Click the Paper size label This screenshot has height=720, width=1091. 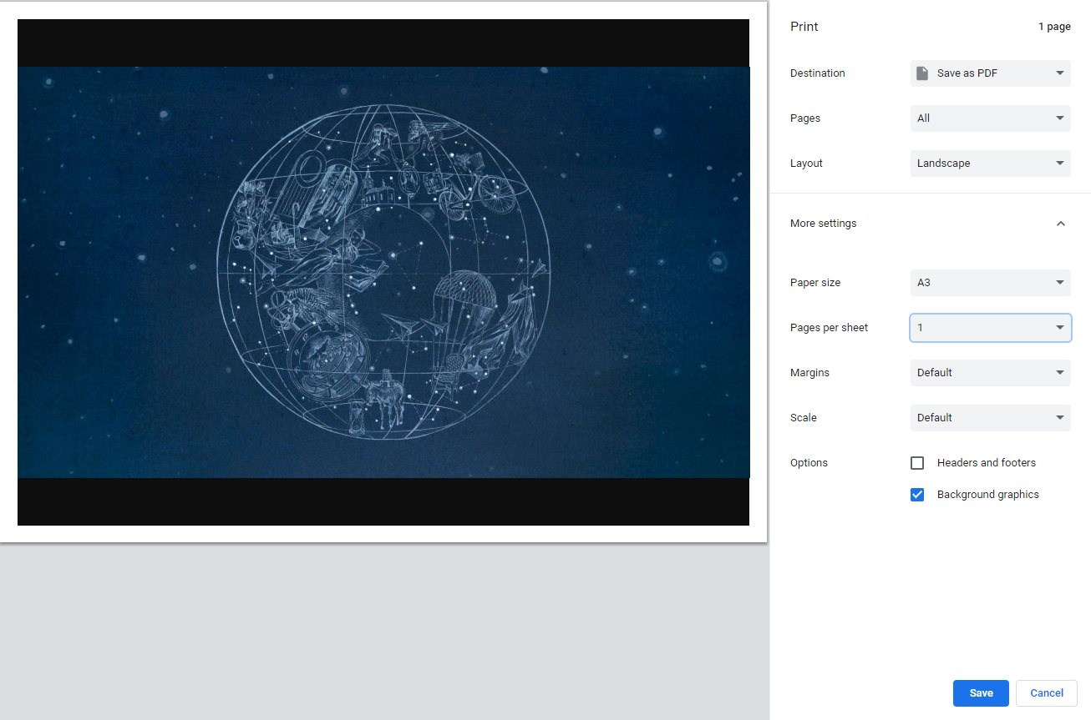coord(815,283)
